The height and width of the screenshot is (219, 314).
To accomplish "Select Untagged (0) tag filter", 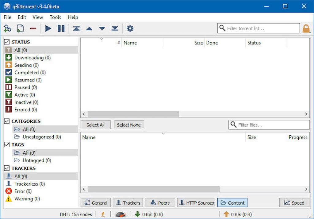I will point(45,160).
